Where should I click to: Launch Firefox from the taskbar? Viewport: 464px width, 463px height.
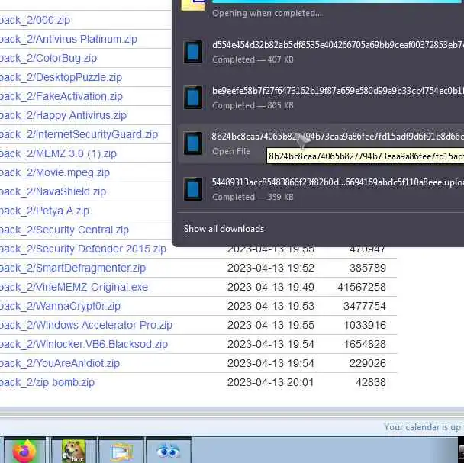(24, 451)
